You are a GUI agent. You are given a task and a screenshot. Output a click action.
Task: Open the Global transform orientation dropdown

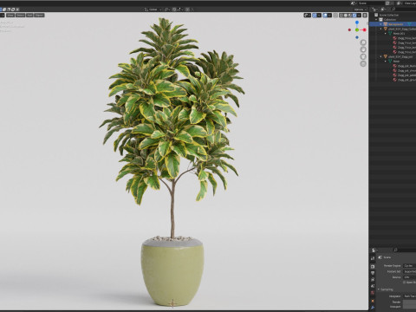(153, 10)
